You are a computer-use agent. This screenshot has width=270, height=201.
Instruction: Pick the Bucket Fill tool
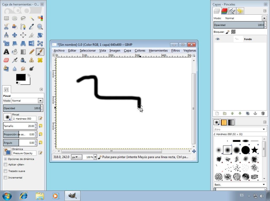pyautogui.click(x=15, y=52)
